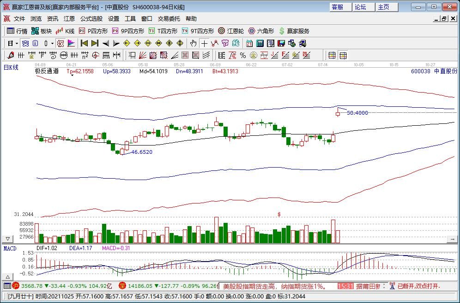Expand the 日 period dropdown arrow
Image resolution: width=460 pixels, height=303 pixels.
point(17,44)
